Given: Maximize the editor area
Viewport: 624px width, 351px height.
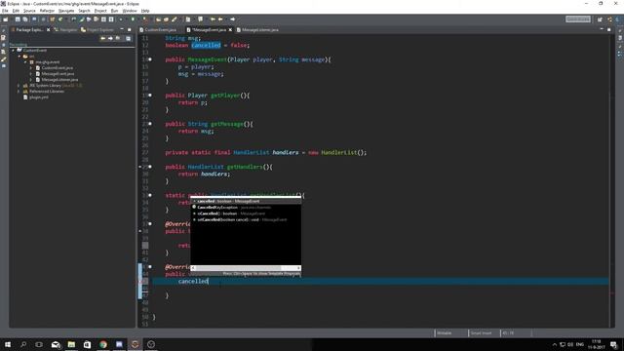Looking at the screenshot, I should point(608,29).
